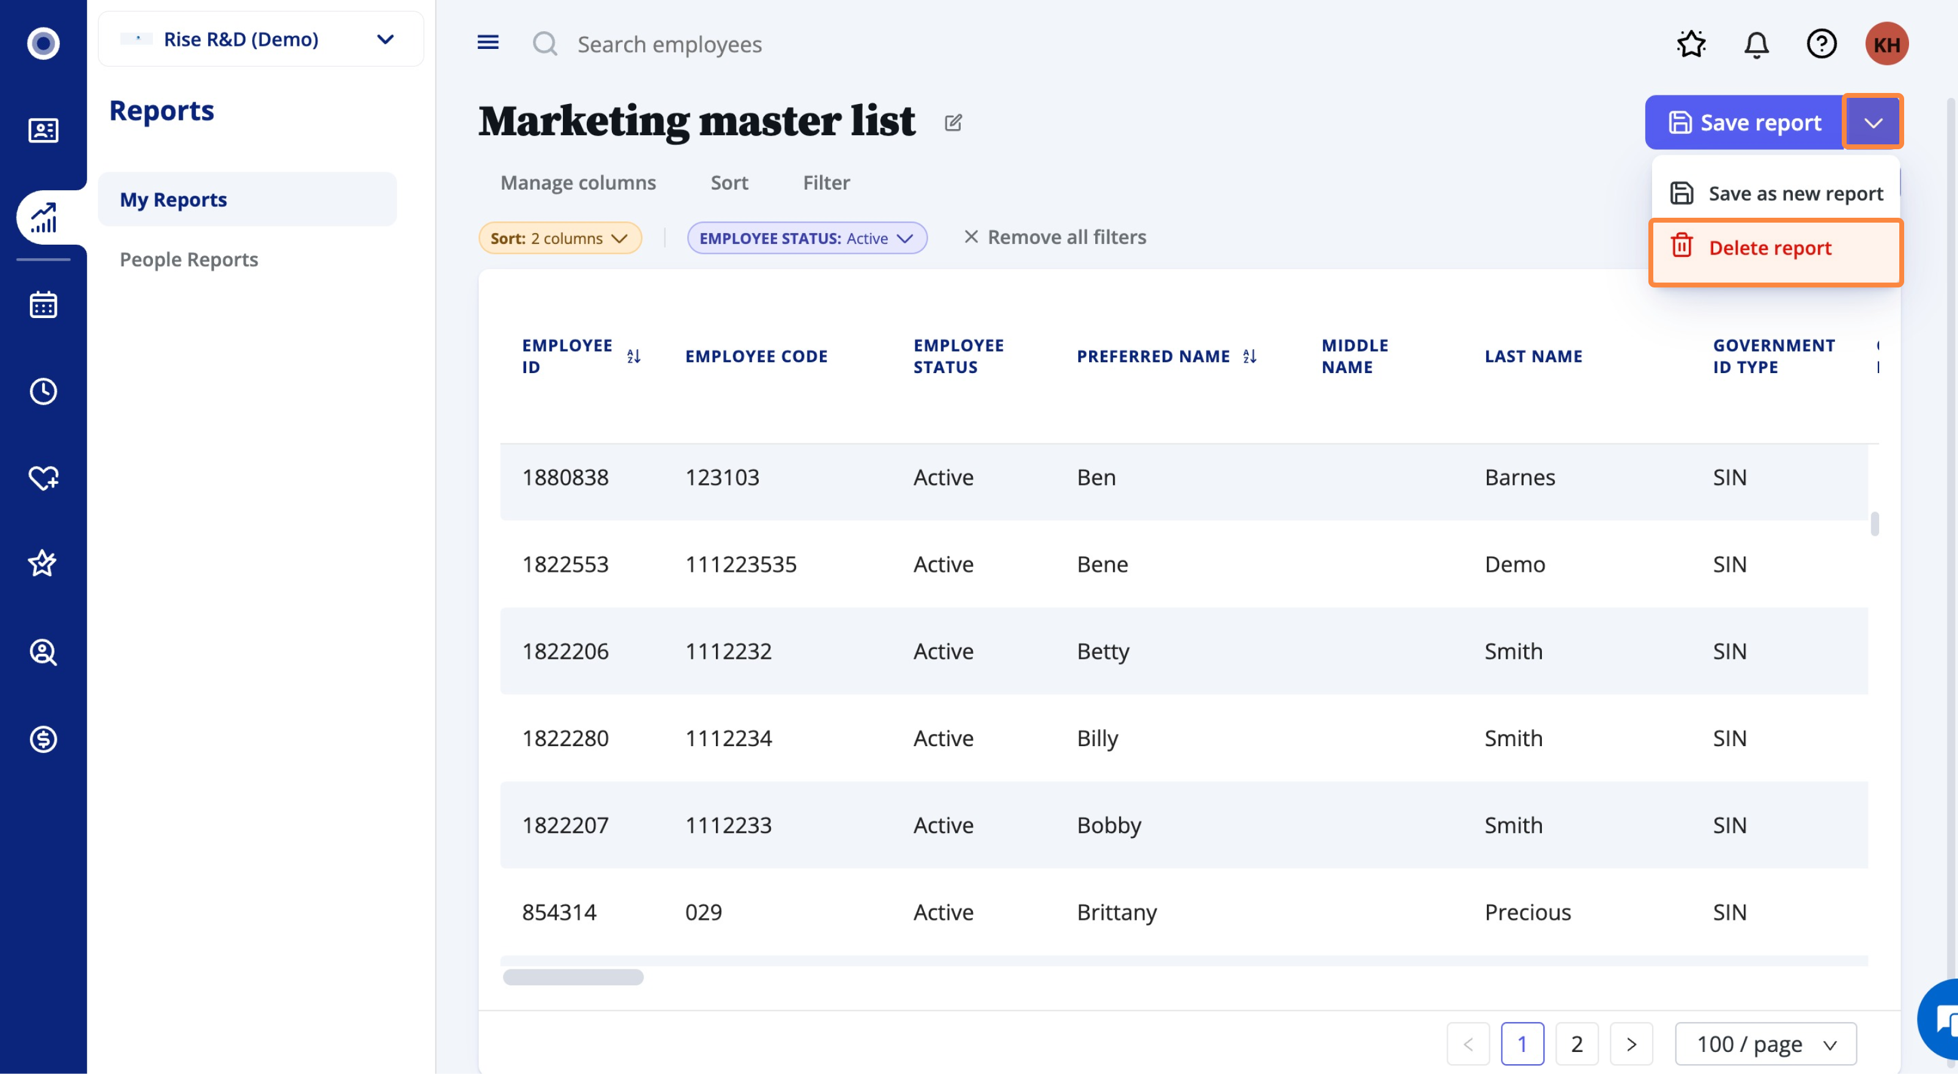Click the Employee Code column header

pos(756,356)
